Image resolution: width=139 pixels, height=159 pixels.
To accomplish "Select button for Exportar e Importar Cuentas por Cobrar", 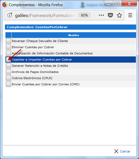I will (9, 60).
